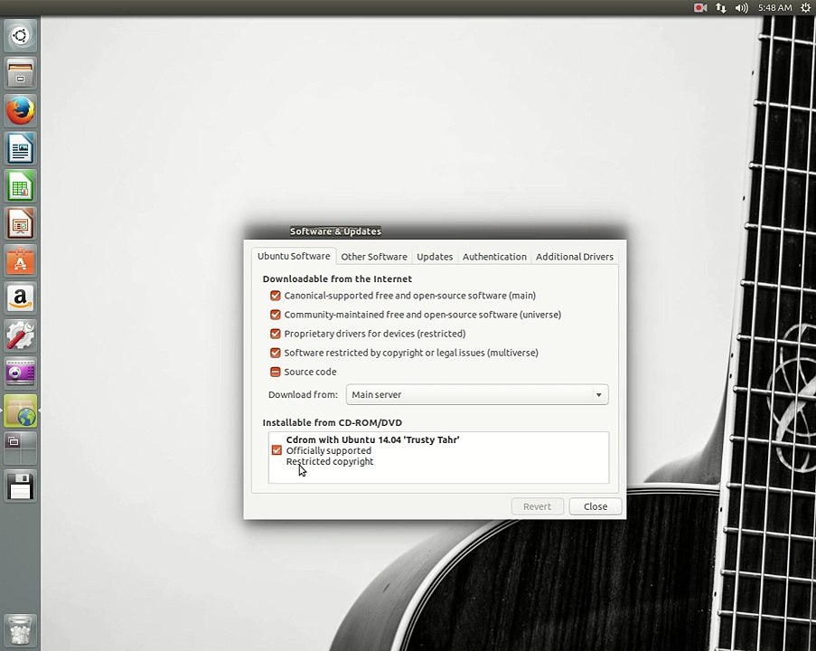
Task: Select the 'Cdrom with Ubuntu 14.04' entry text
Action: pos(372,439)
